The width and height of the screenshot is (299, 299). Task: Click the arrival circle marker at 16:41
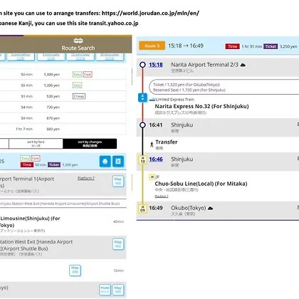142,125
